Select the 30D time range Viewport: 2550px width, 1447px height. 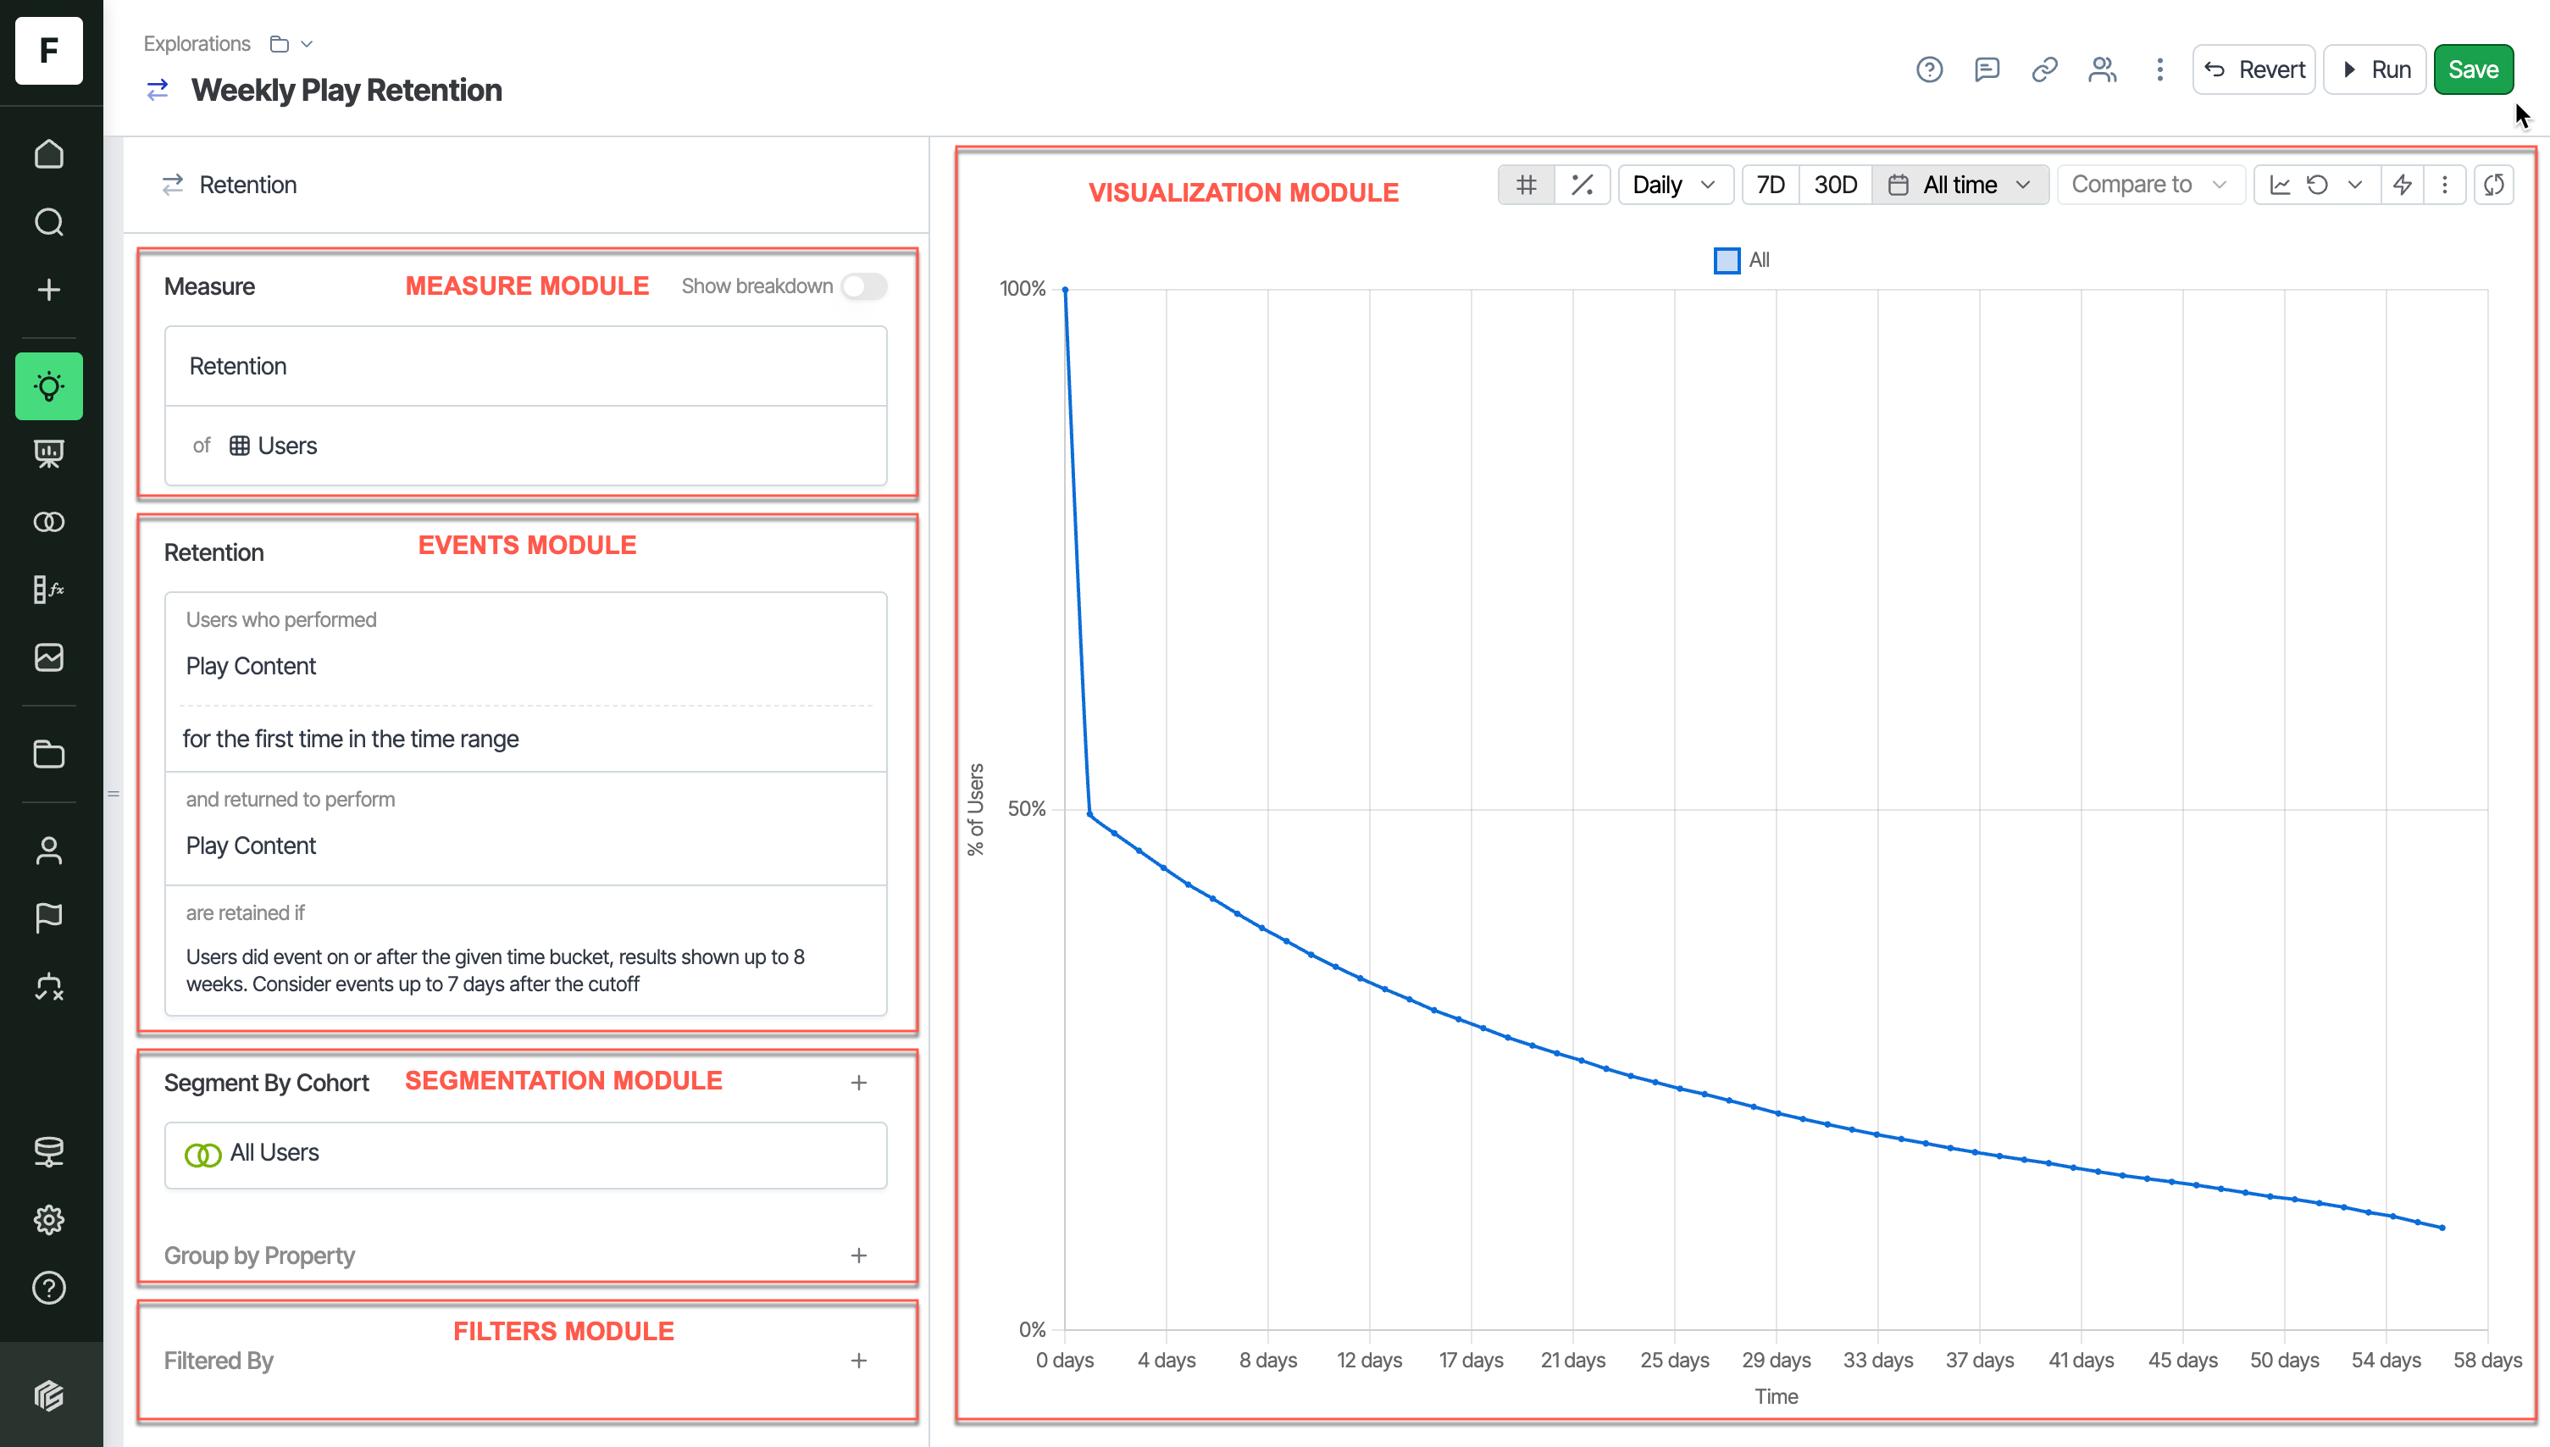click(x=1834, y=185)
